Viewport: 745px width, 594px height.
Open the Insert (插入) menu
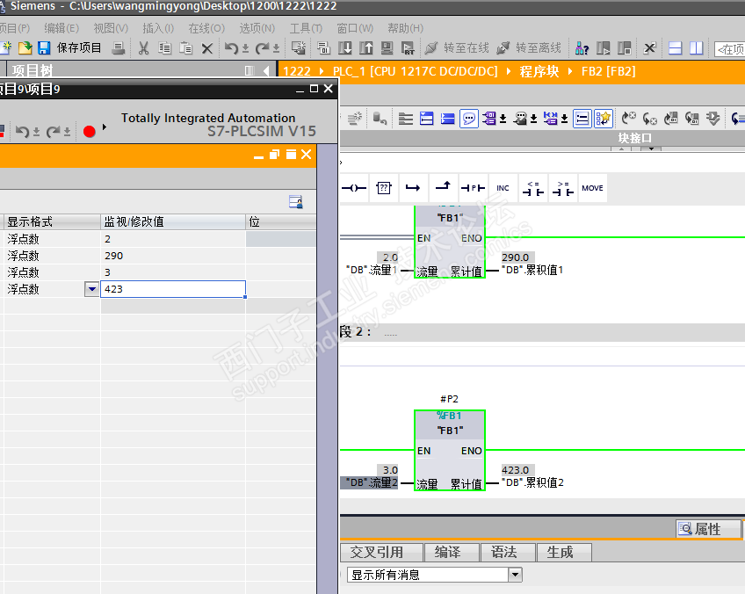point(158,28)
